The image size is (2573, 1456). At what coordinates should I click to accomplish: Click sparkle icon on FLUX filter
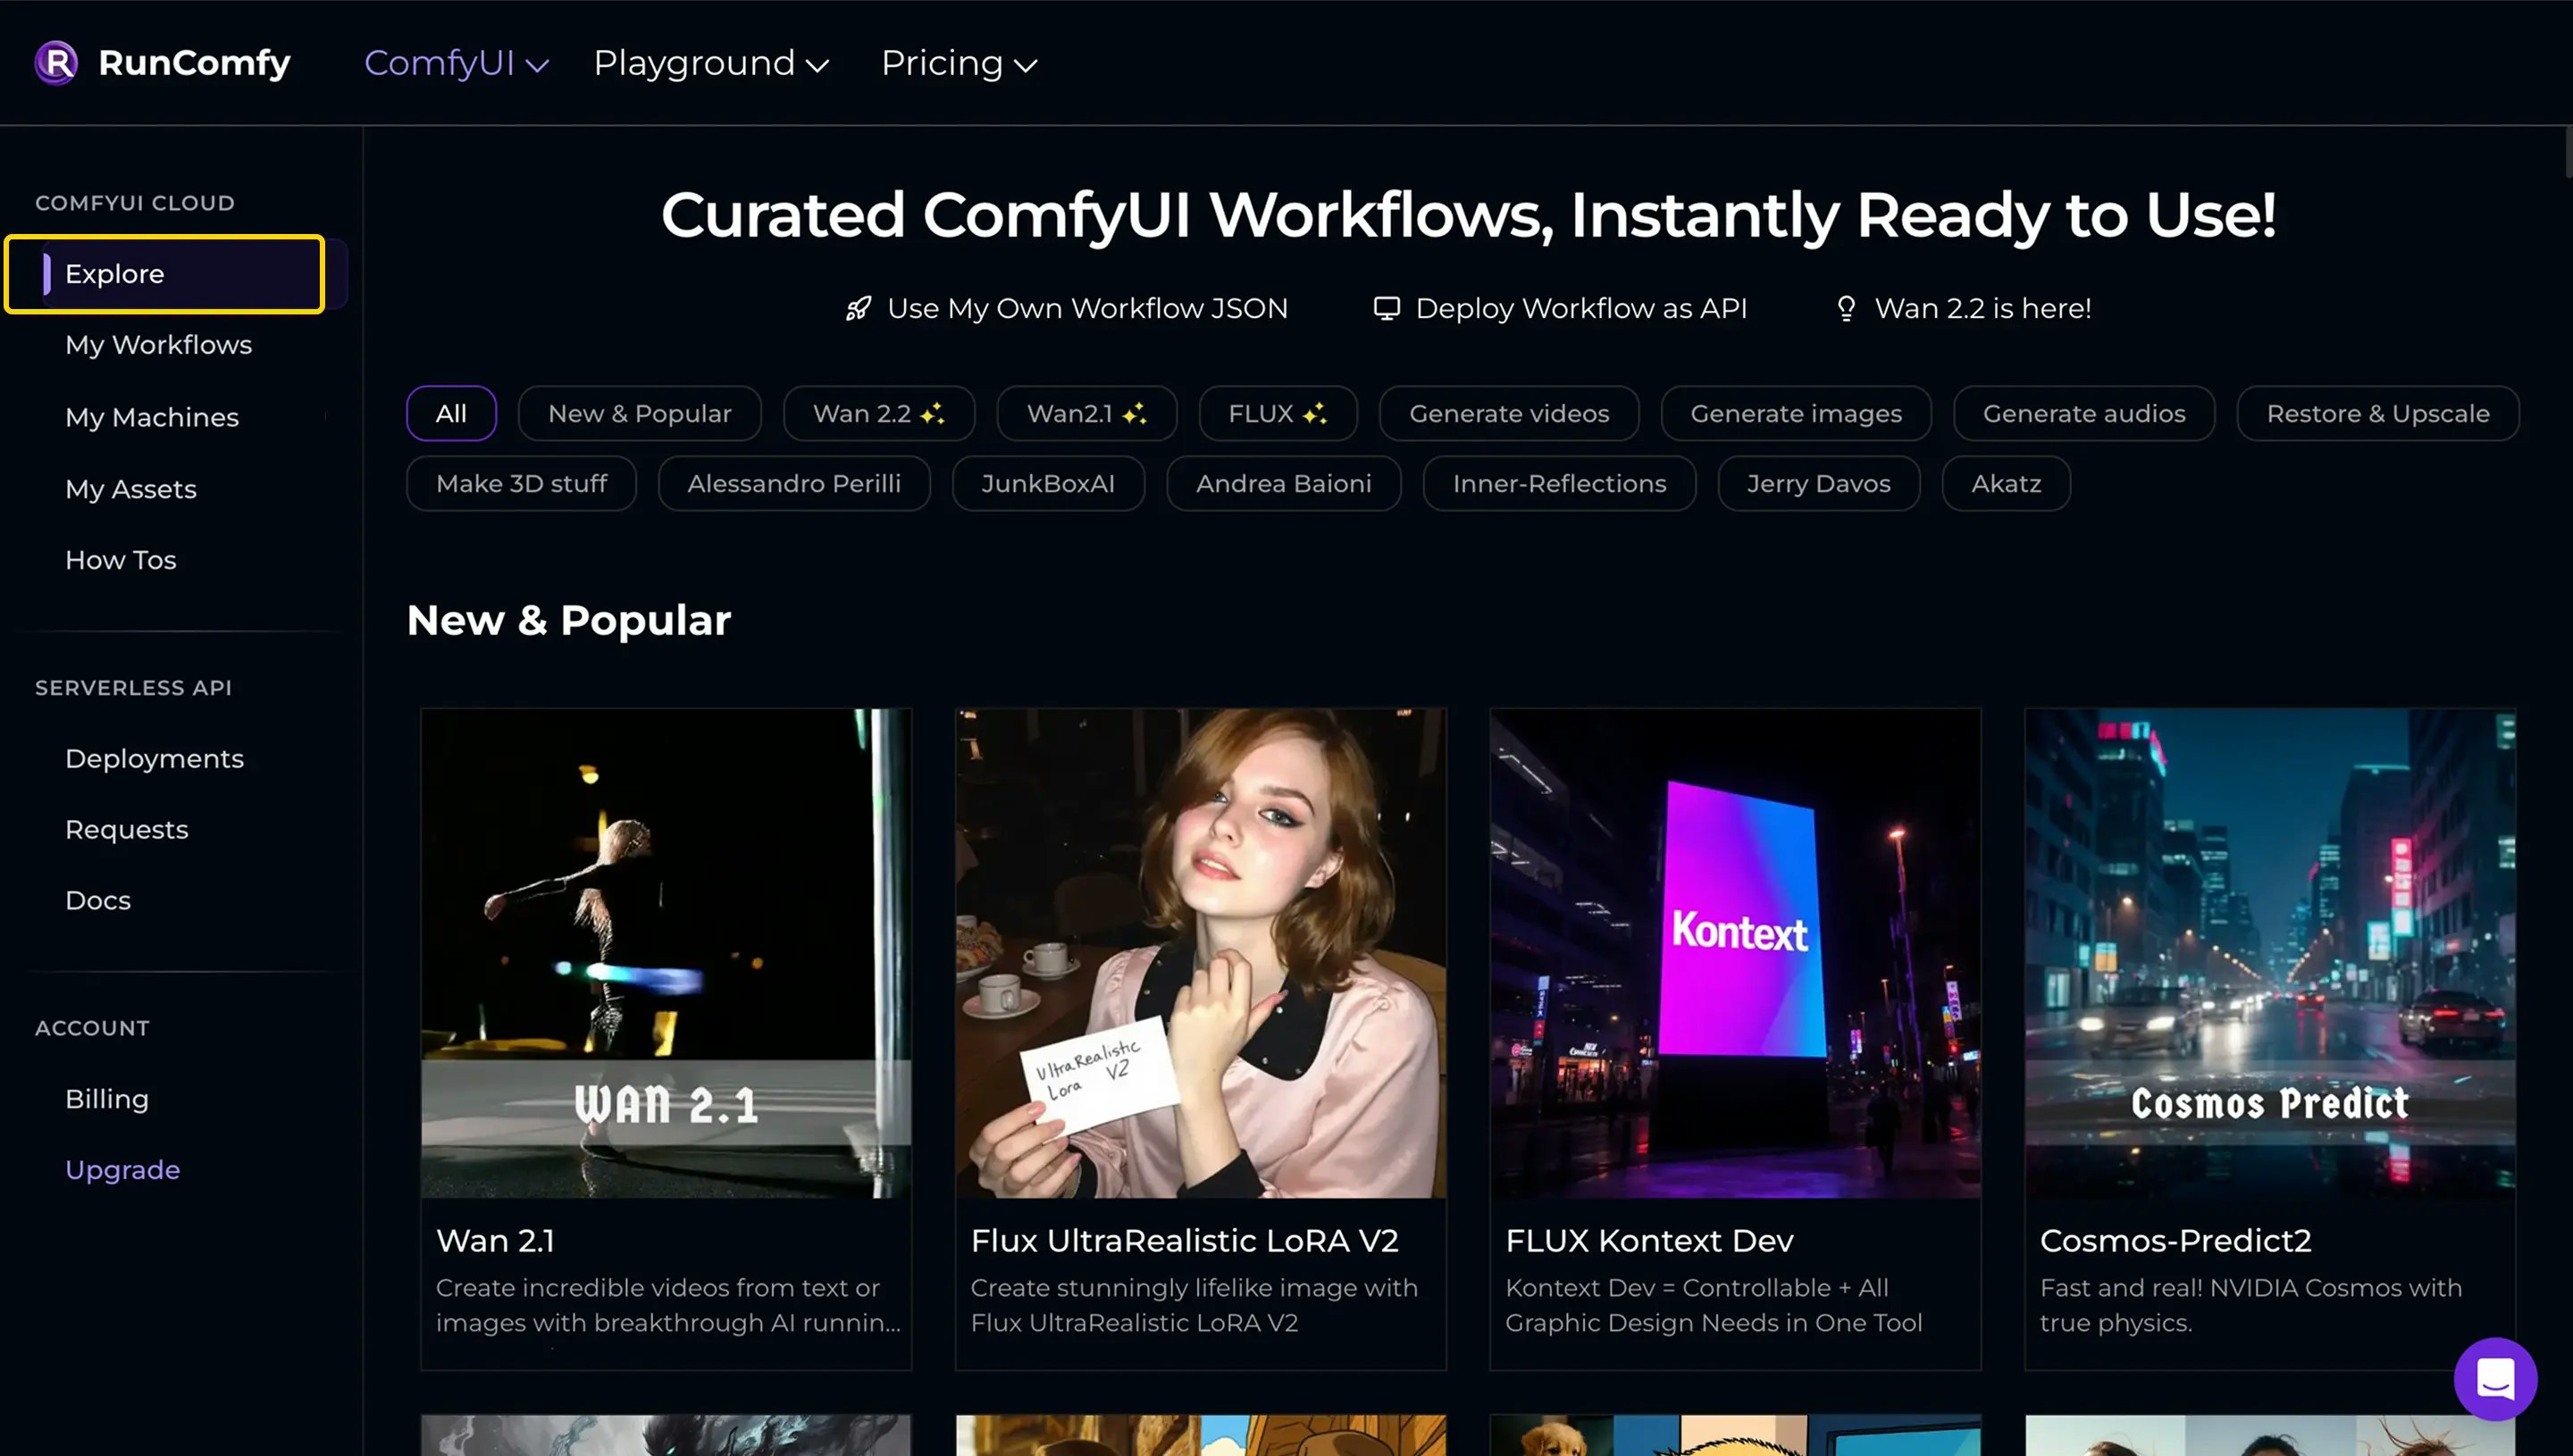(x=1314, y=413)
